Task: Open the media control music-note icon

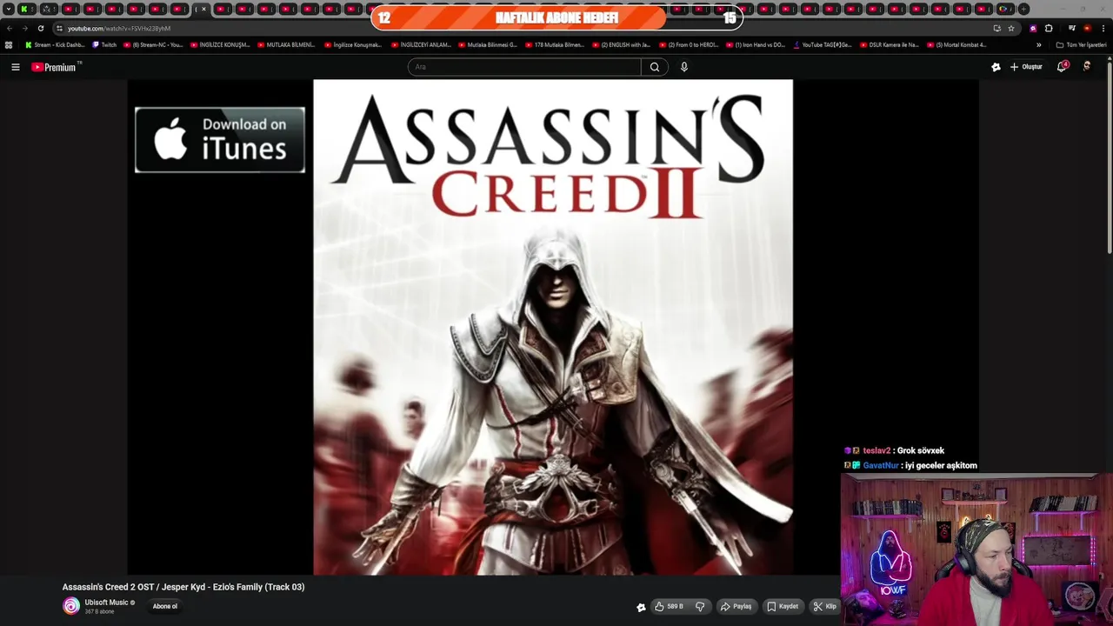Action: tap(1072, 28)
